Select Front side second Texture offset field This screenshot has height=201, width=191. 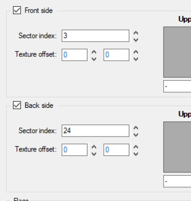(117, 55)
